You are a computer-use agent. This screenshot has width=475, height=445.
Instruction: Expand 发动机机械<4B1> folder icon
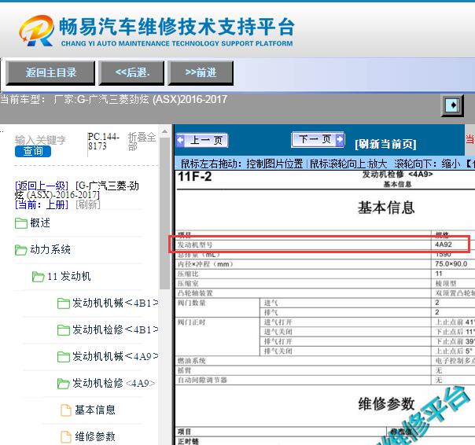(64, 303)
